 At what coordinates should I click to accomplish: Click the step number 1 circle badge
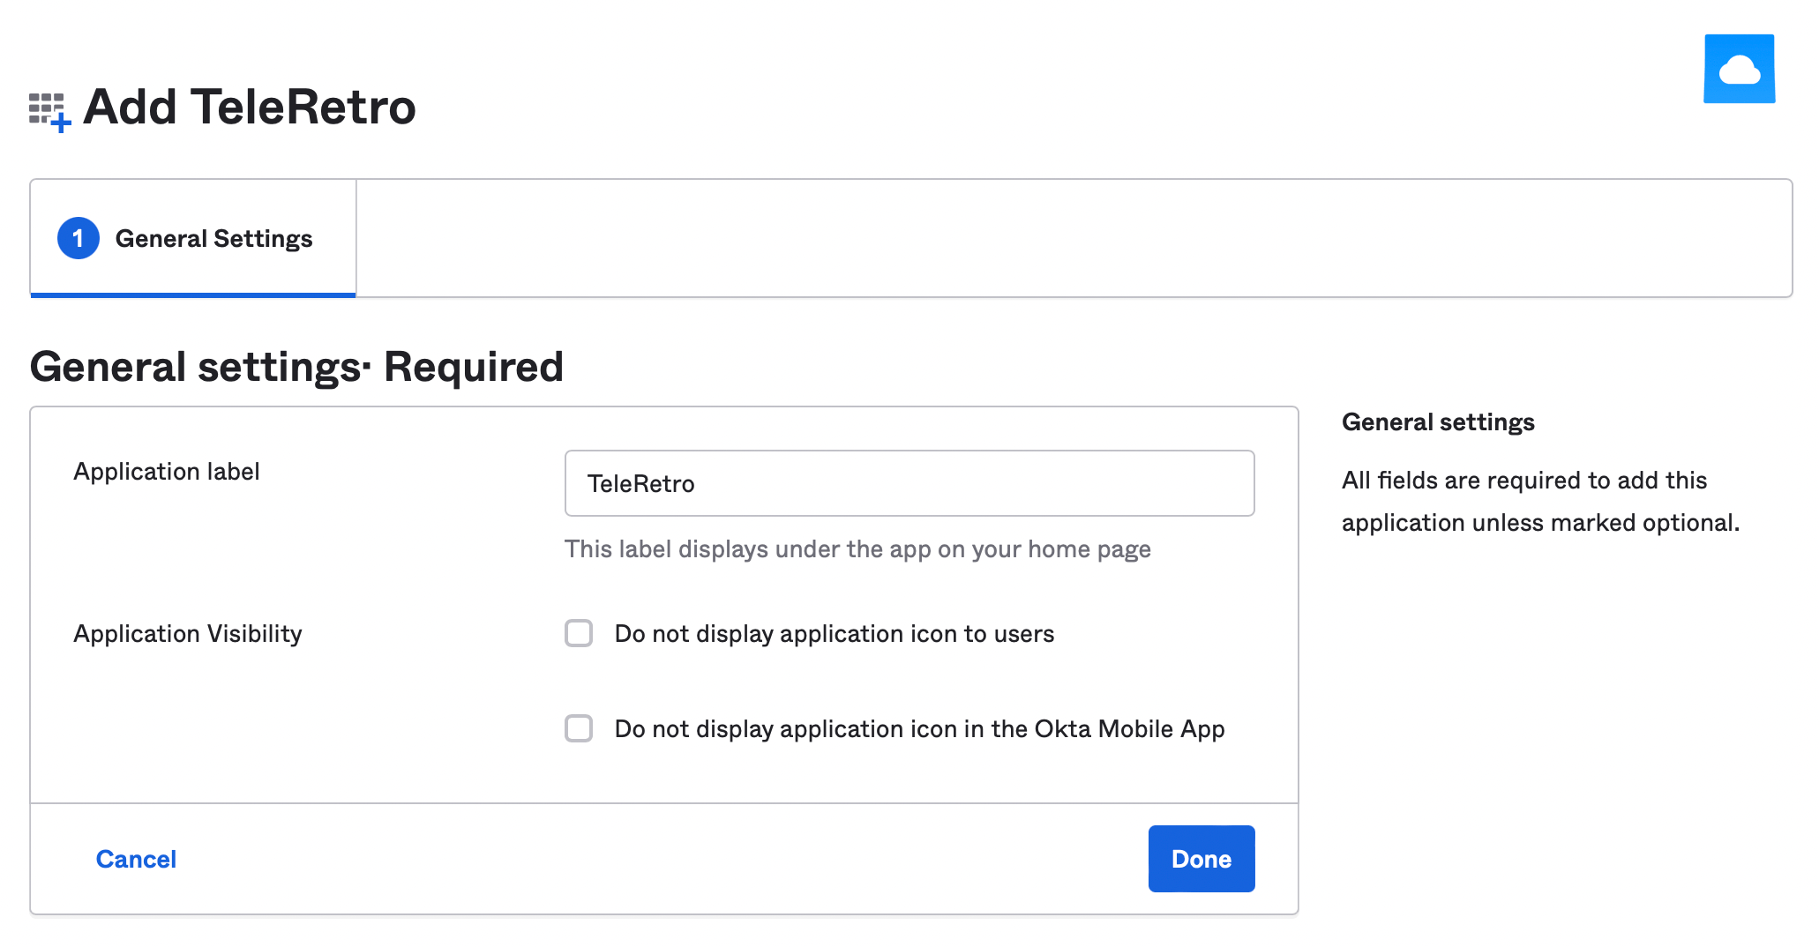tap(79, 238)
